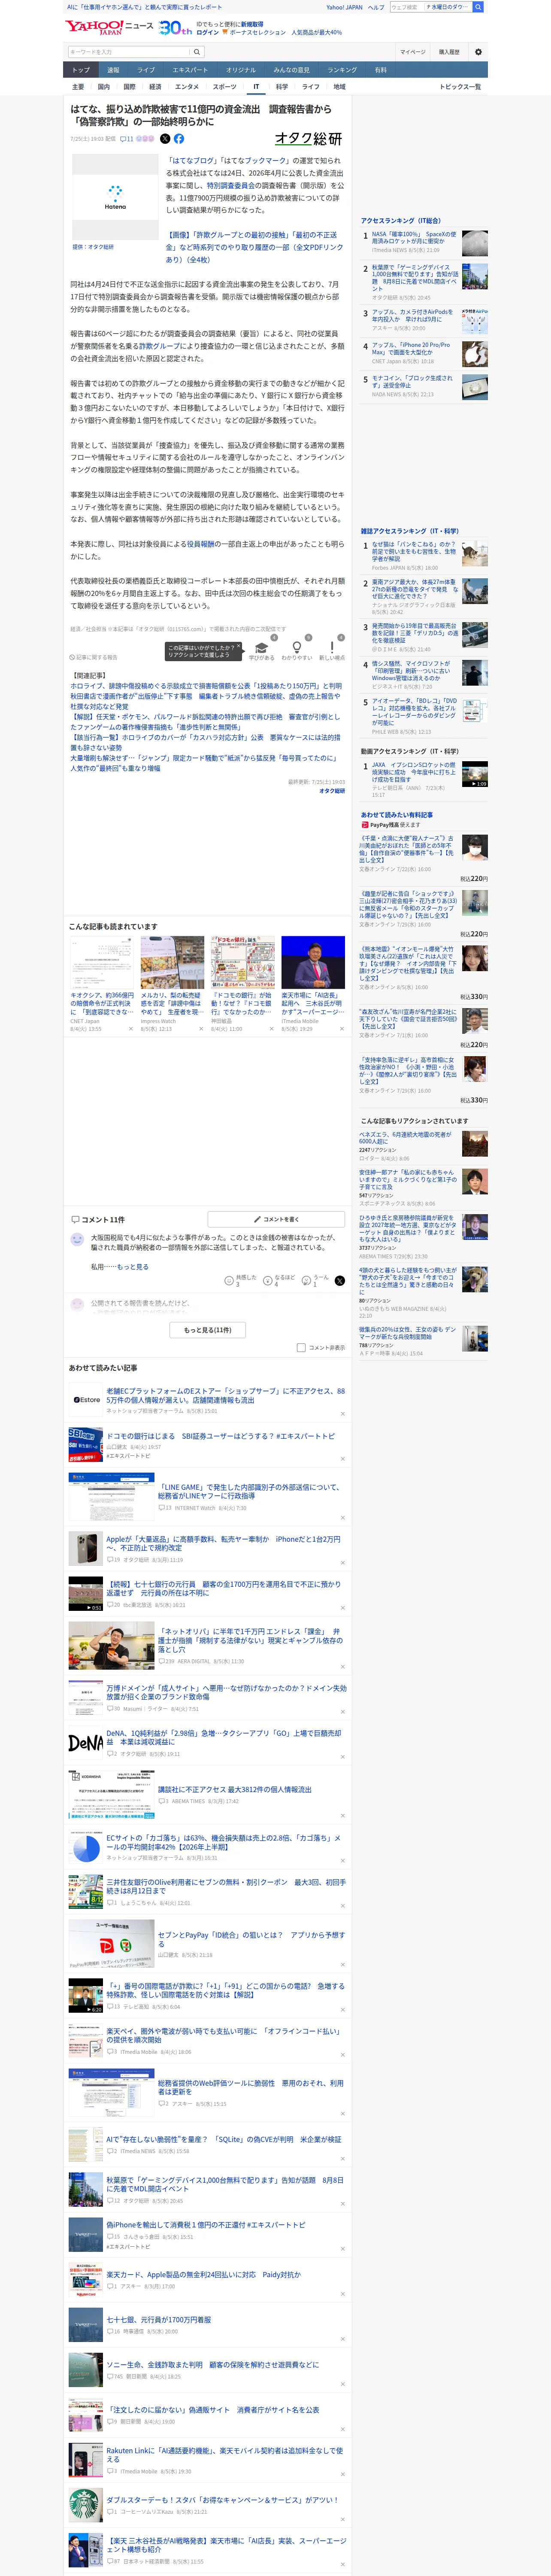This screenshot has width=551, height=2576.
Task: Open the ドコモの銀行 recommended article thumbnail
Action: tap(242, 962)
